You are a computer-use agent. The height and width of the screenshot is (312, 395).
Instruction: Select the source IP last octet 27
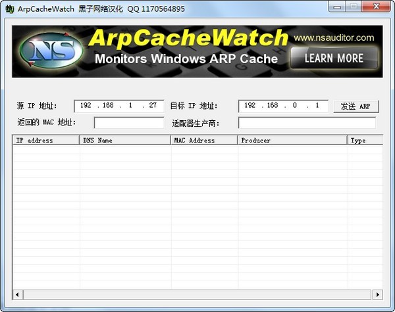click(153, 105)
